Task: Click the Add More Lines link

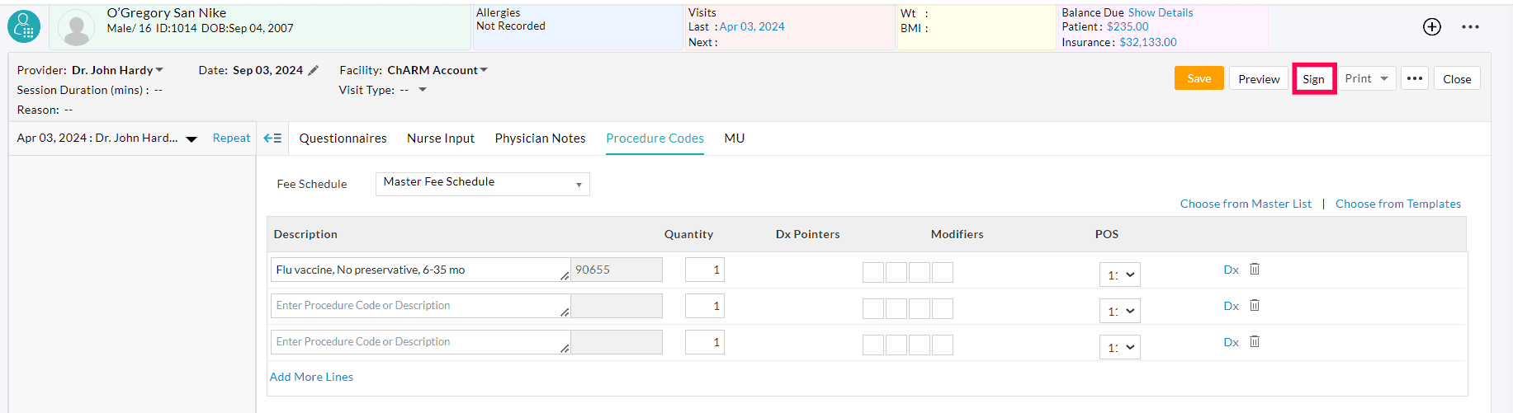Action: tap(311, 378)
